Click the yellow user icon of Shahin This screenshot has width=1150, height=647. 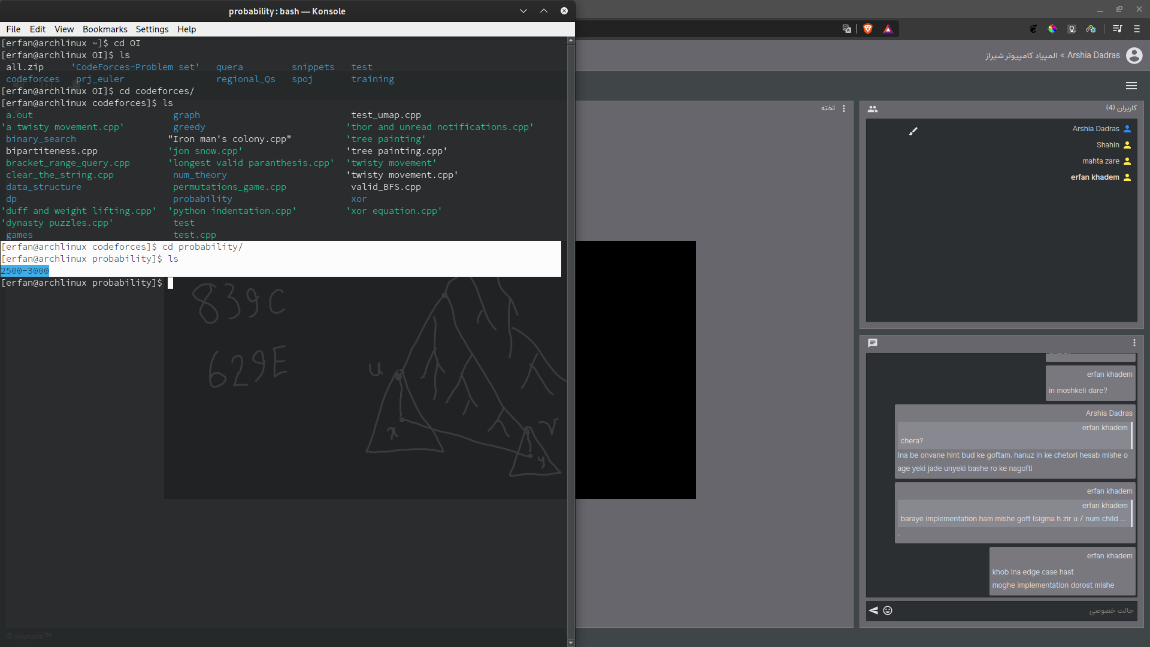(x=1127, y=145)
